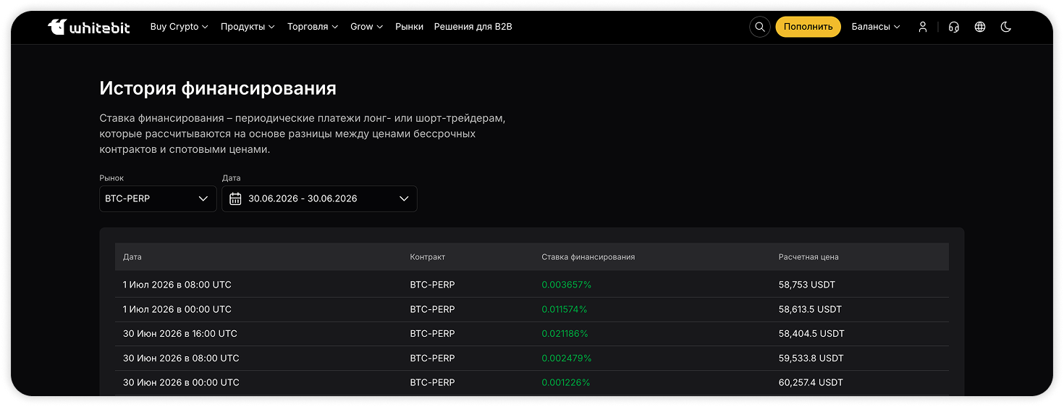1064x407 pixels.
Task: Click the 0.021186% funding rate value
Action: tap(565, 334)
